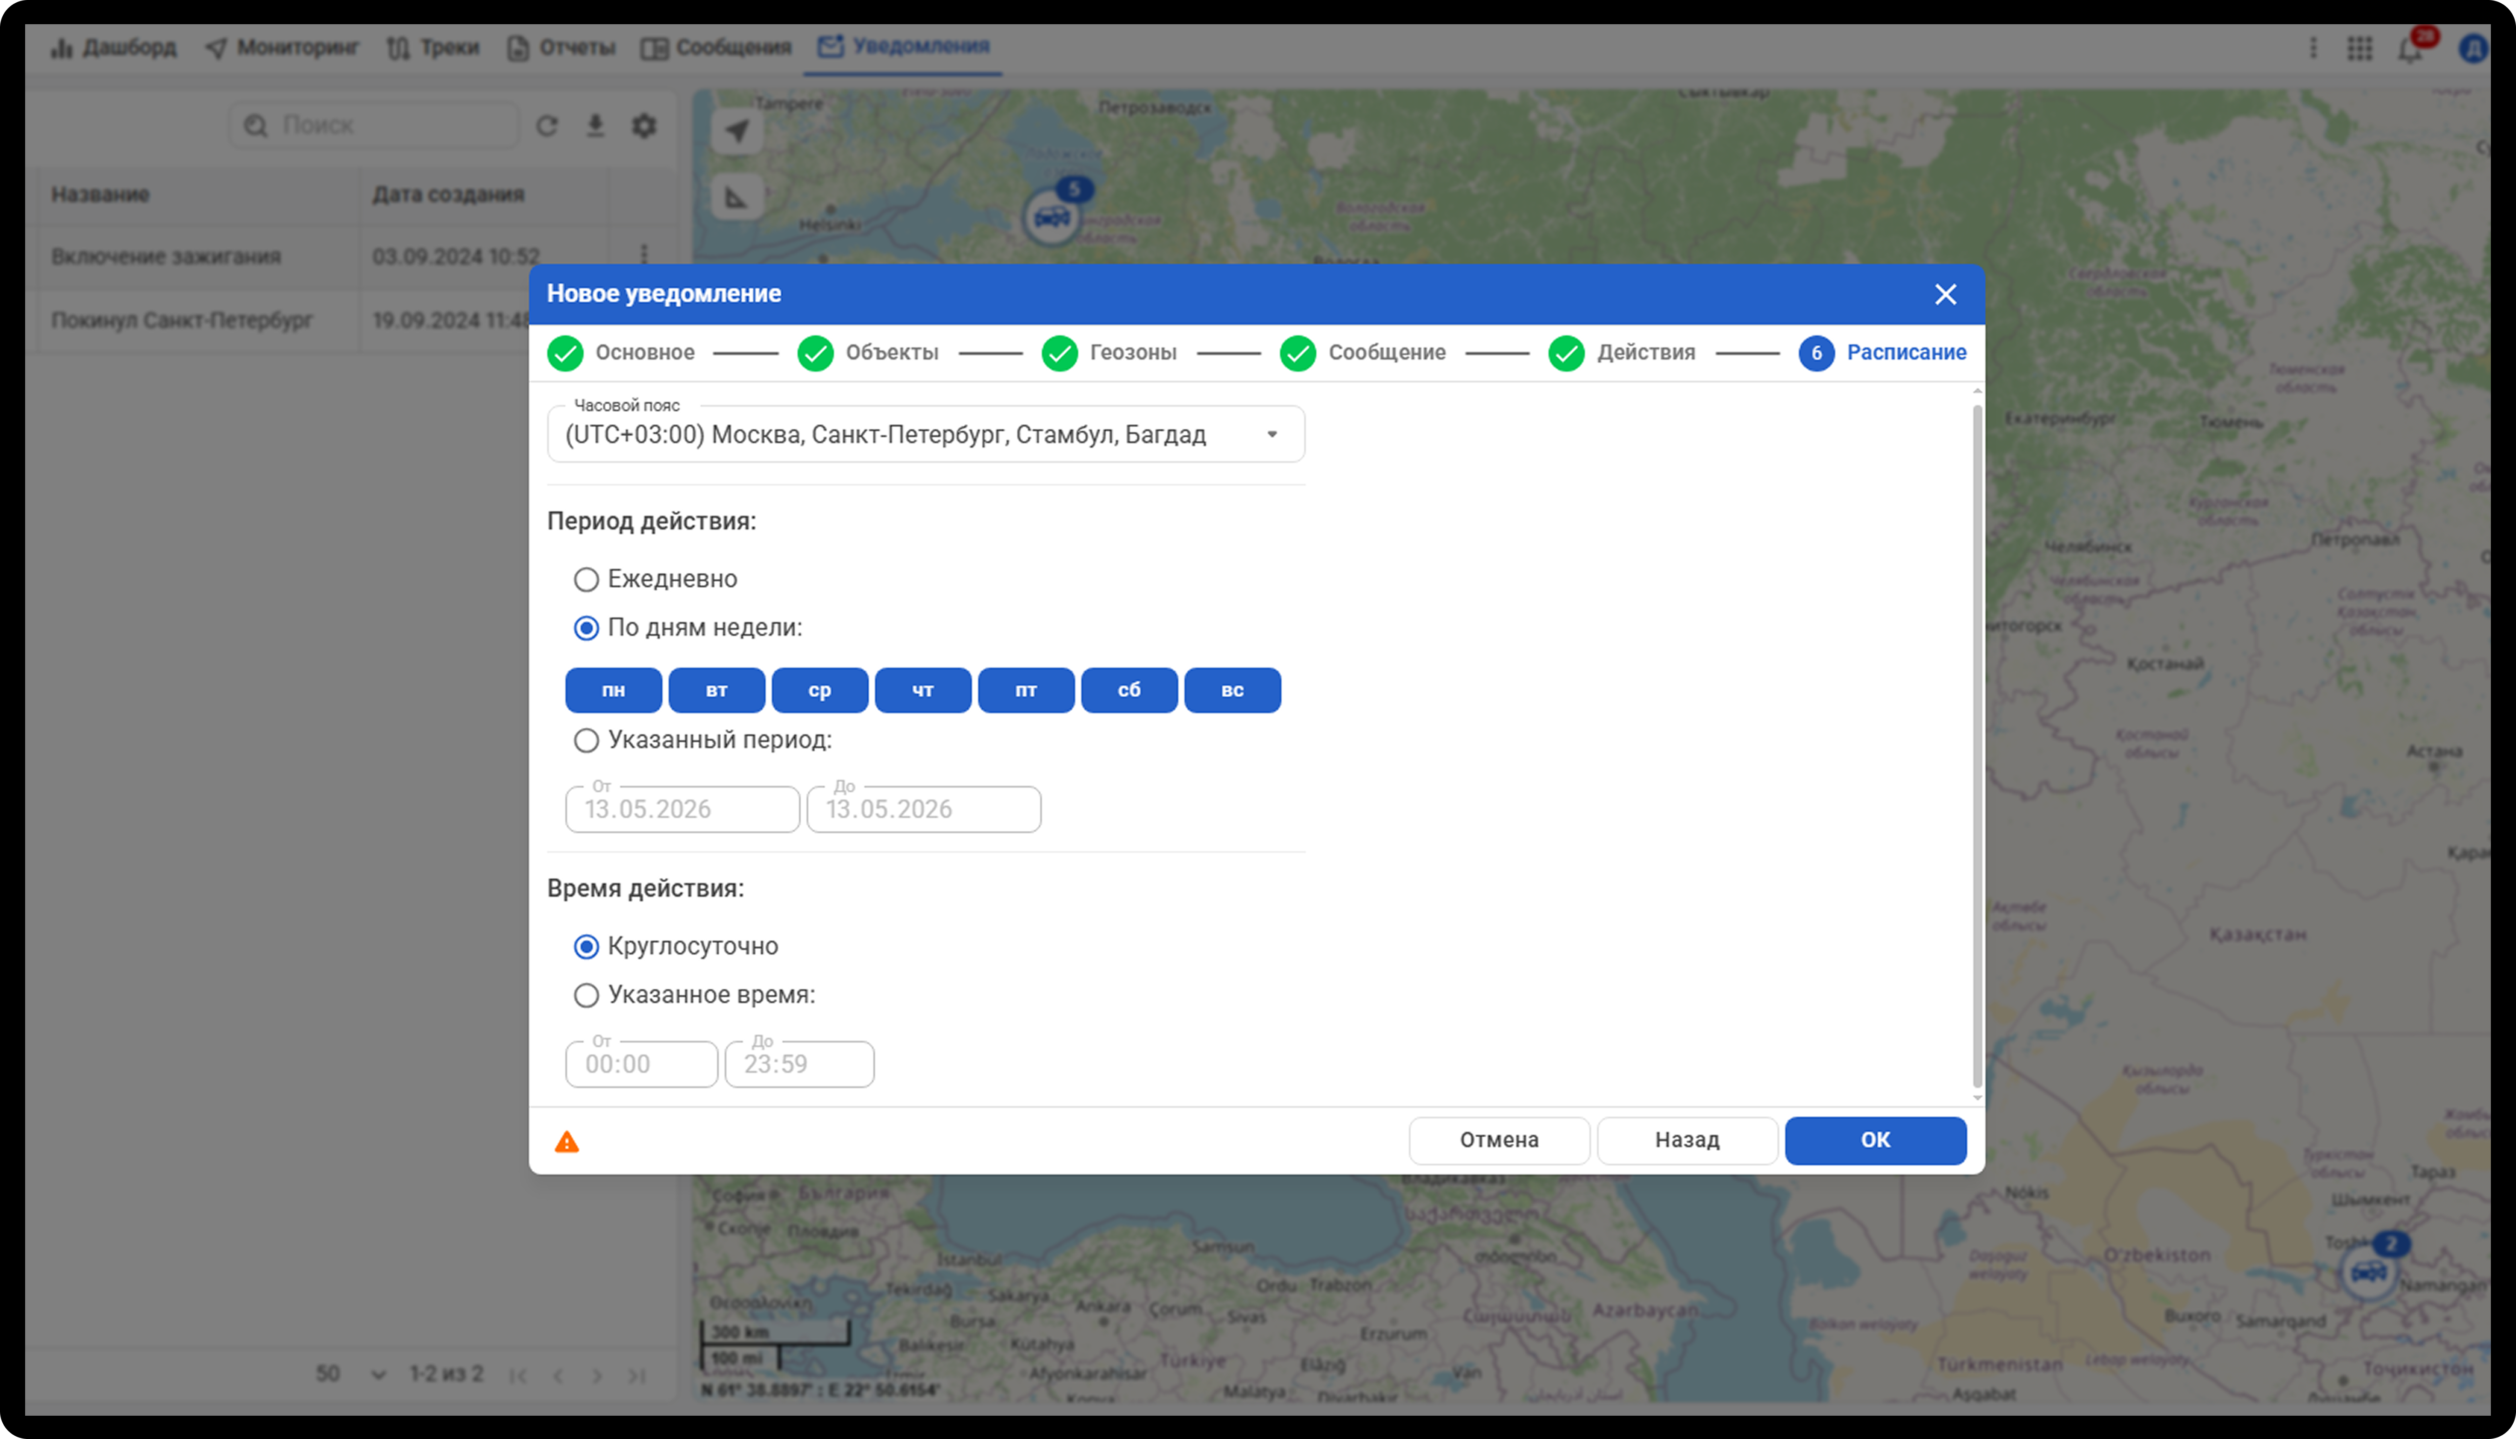The width and height of the screenshot is (2516, 1439).
Task: Click the download icon in the list toolbar
Action: click(x=595, y=126)
